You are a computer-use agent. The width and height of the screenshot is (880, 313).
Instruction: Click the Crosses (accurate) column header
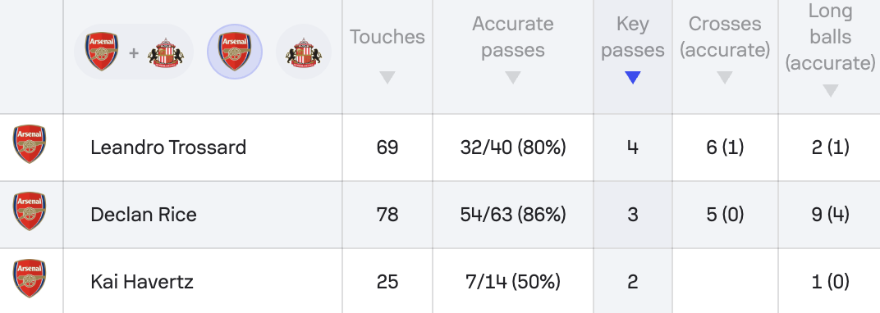(725, 37)
